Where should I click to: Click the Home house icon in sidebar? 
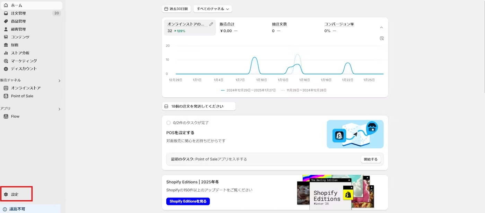point(6,5)
